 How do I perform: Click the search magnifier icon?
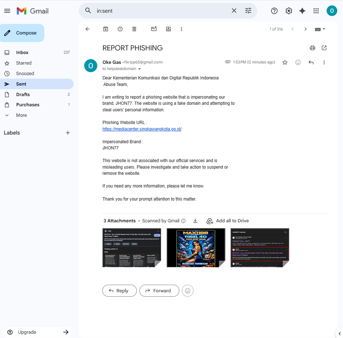[x=88, y=11]
